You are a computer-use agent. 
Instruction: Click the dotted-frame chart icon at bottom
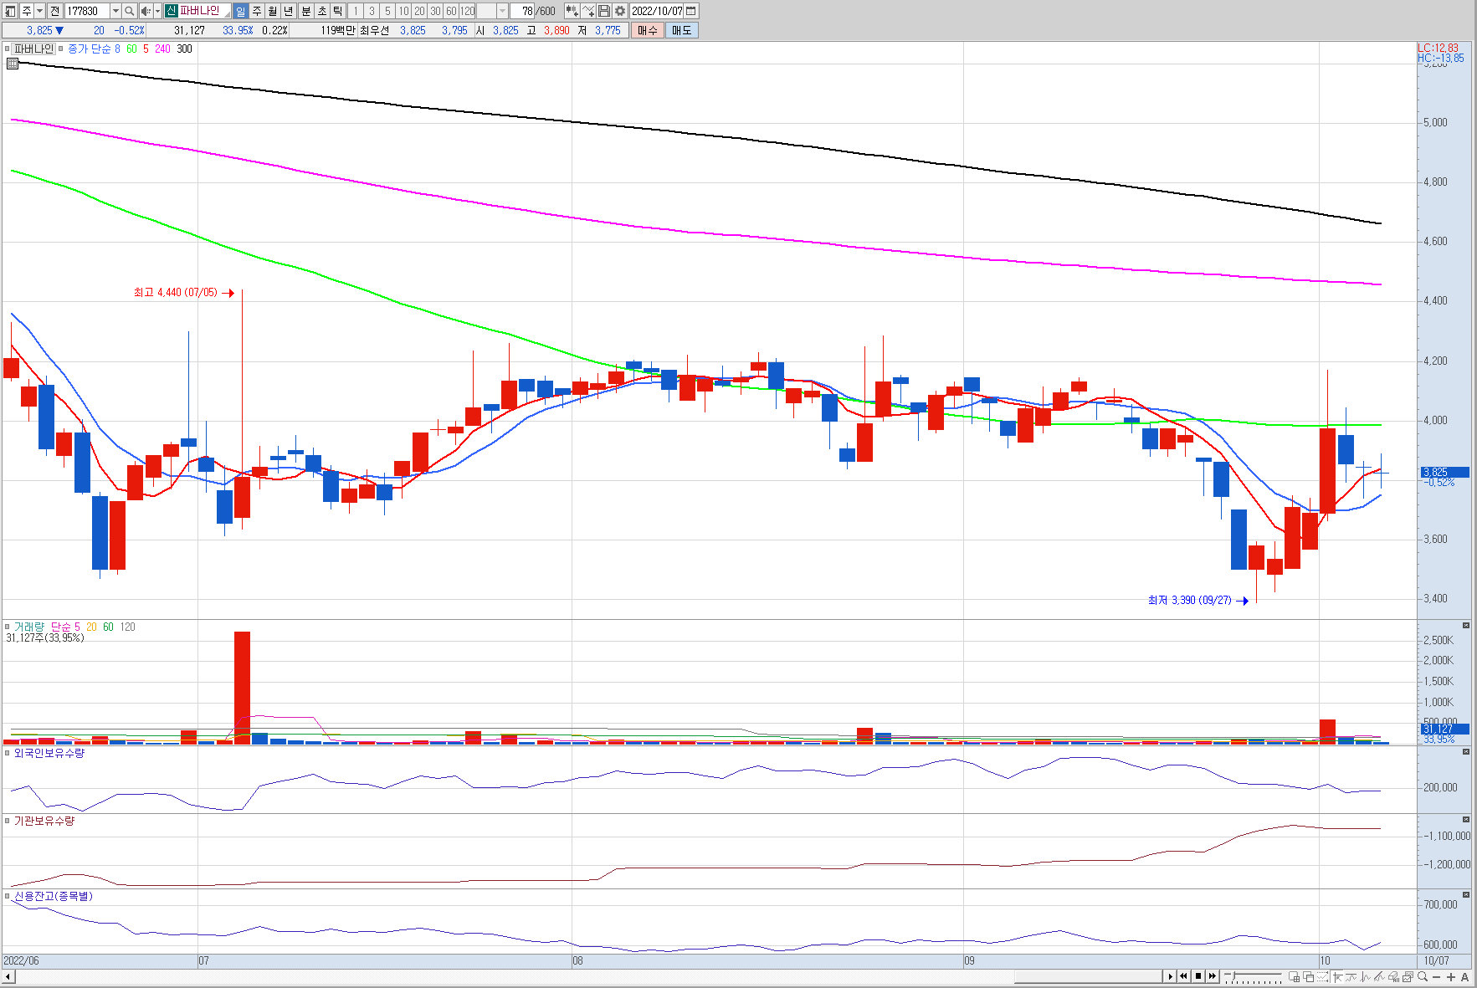[1322, 976]
